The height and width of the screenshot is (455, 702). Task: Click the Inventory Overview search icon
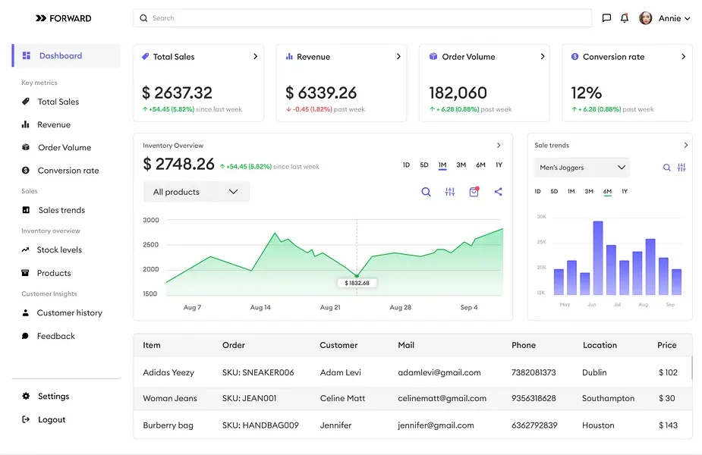click(427, 192)
